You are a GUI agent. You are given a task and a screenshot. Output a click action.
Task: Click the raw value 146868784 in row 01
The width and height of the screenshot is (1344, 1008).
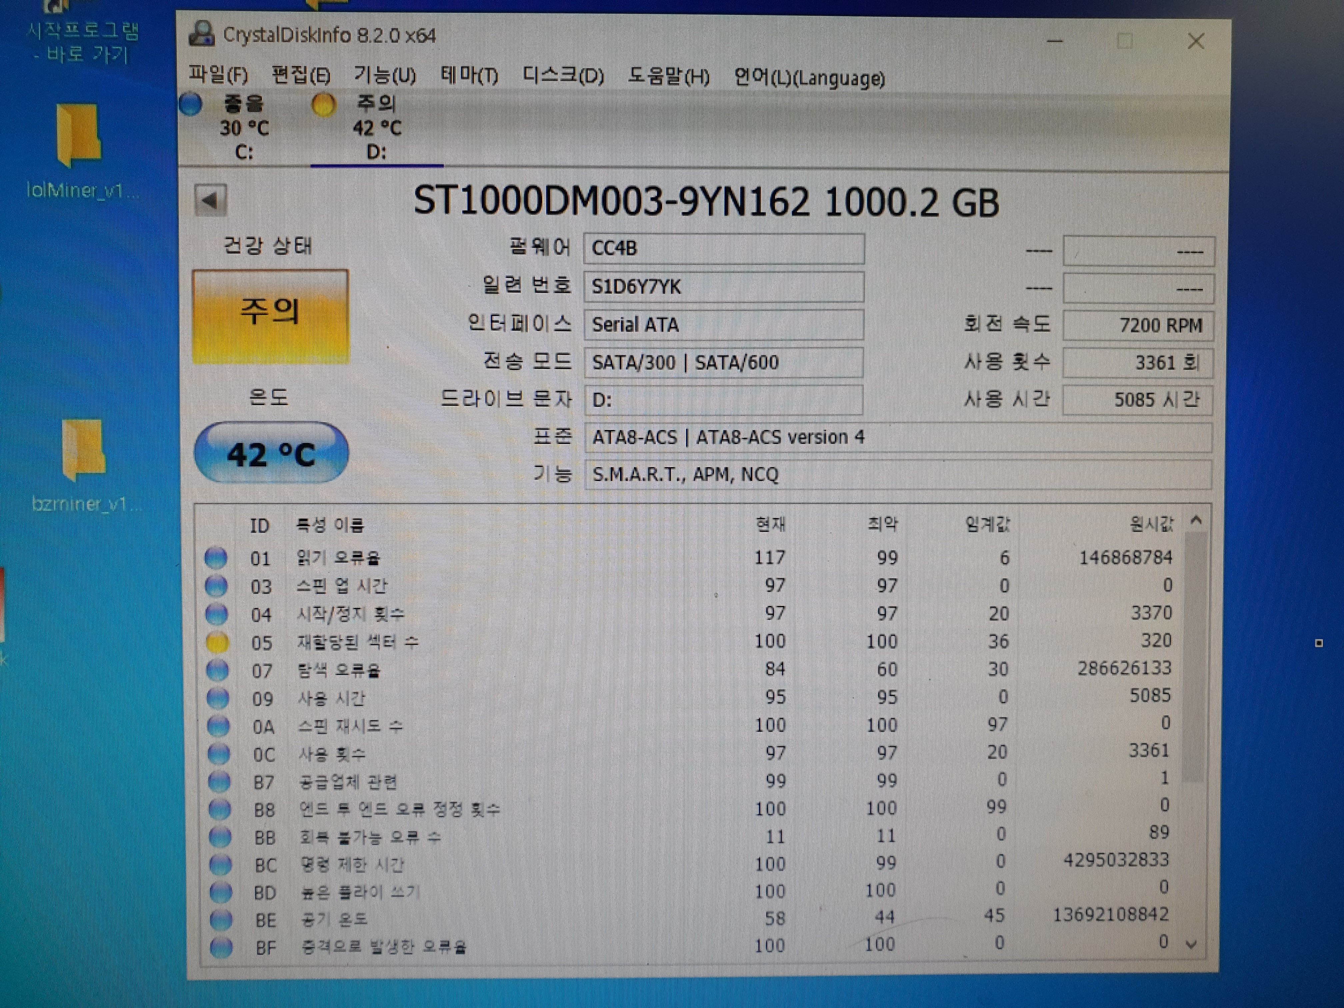point(1125,557)
